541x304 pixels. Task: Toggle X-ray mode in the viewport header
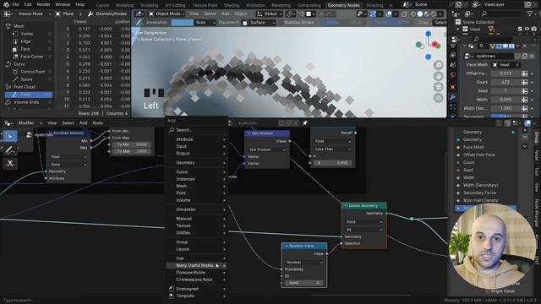[x=404, y=14]
